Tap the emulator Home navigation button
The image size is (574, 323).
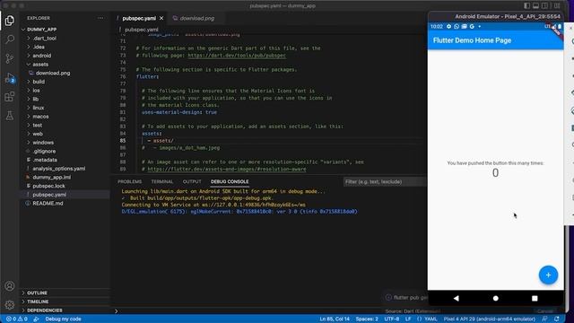tap(496, 298)
